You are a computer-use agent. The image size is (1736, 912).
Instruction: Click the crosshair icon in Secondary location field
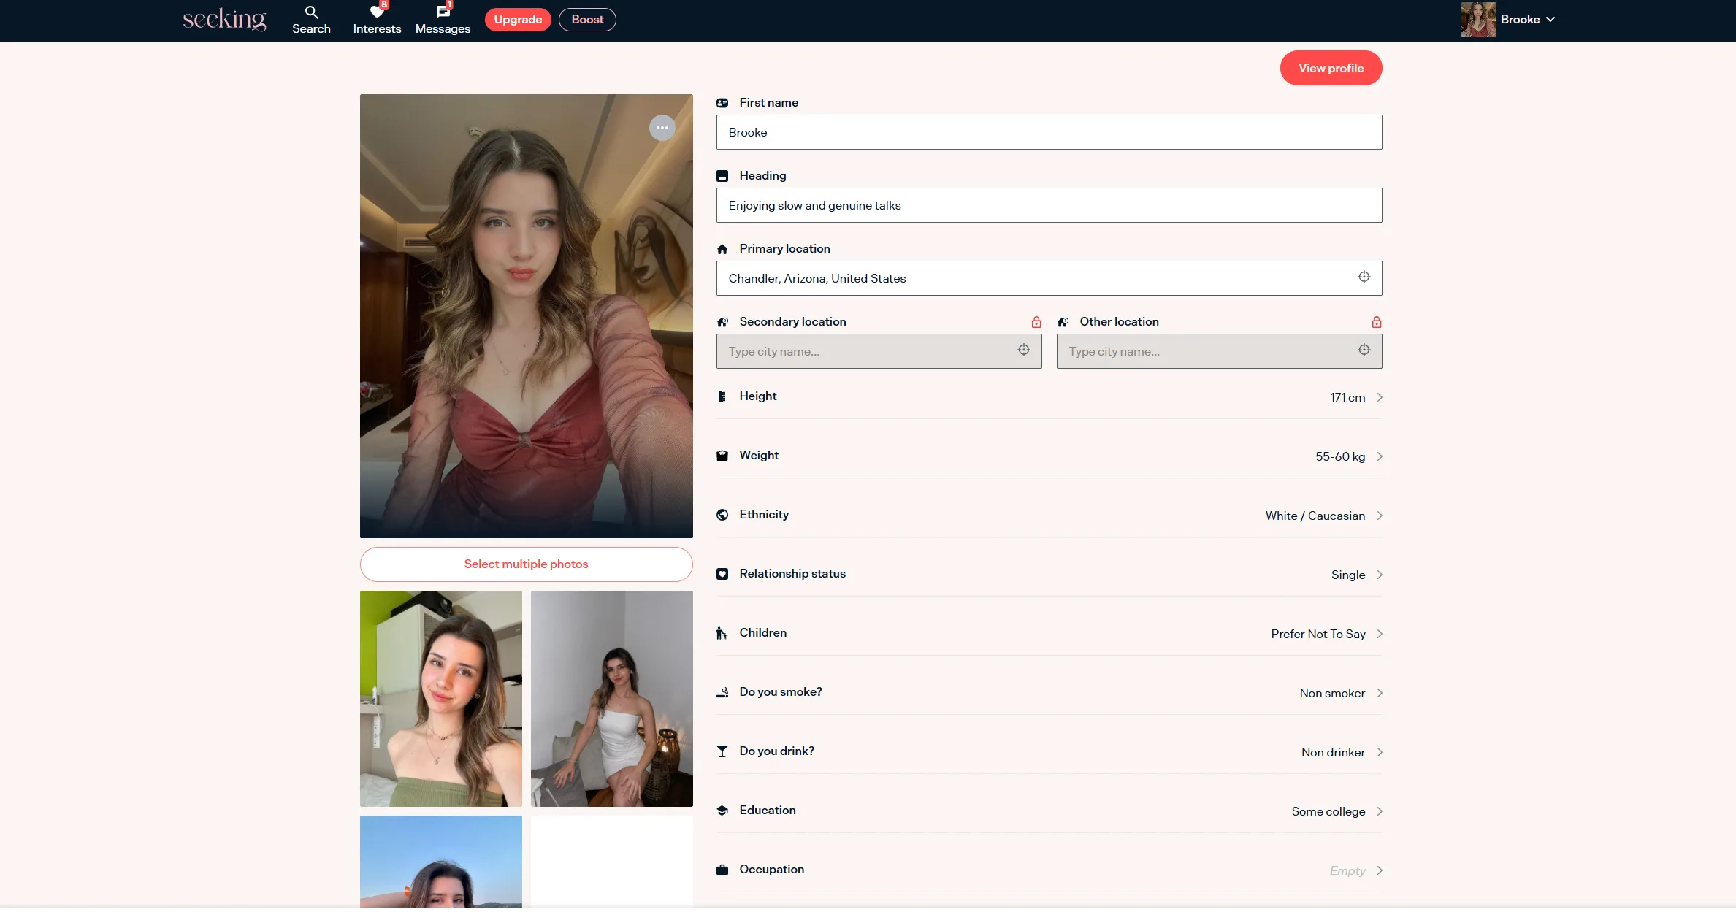[x=1023, y=350]
